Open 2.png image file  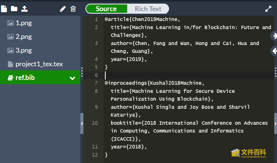23,37
